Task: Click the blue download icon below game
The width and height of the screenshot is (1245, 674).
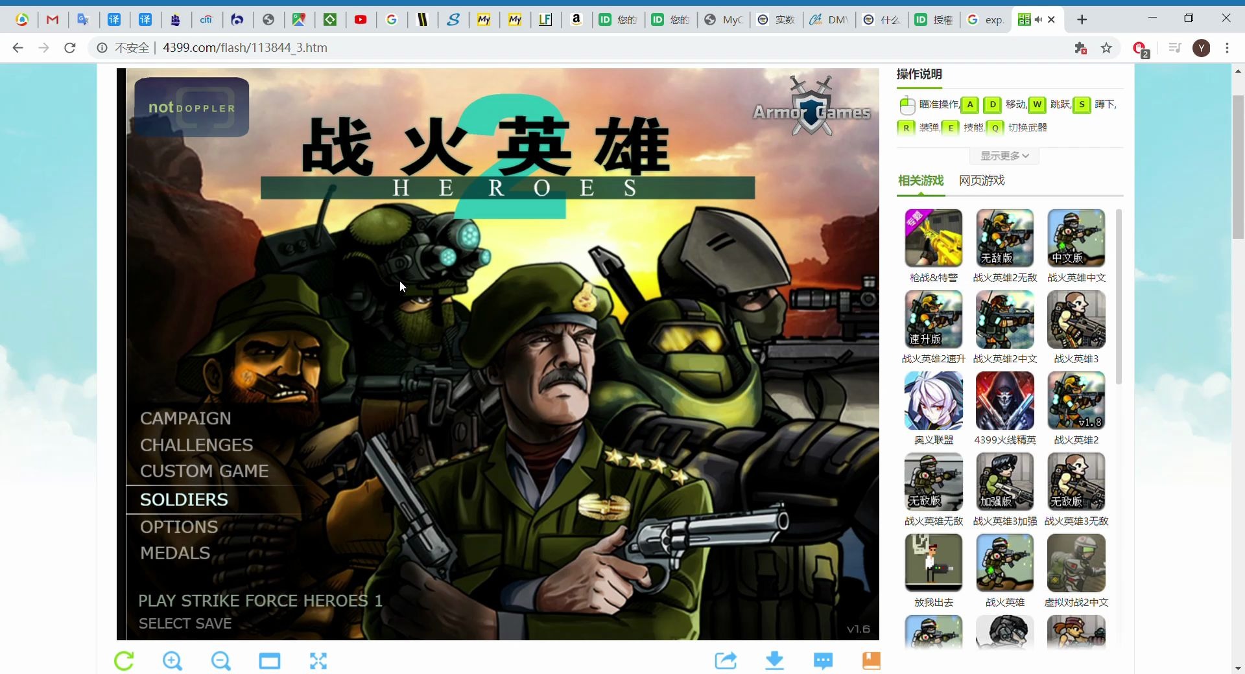Action: coord(774,660)
